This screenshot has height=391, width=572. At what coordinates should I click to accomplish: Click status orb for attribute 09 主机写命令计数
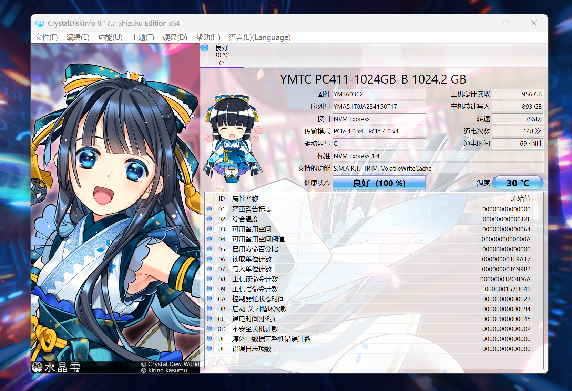click(209, 289)
